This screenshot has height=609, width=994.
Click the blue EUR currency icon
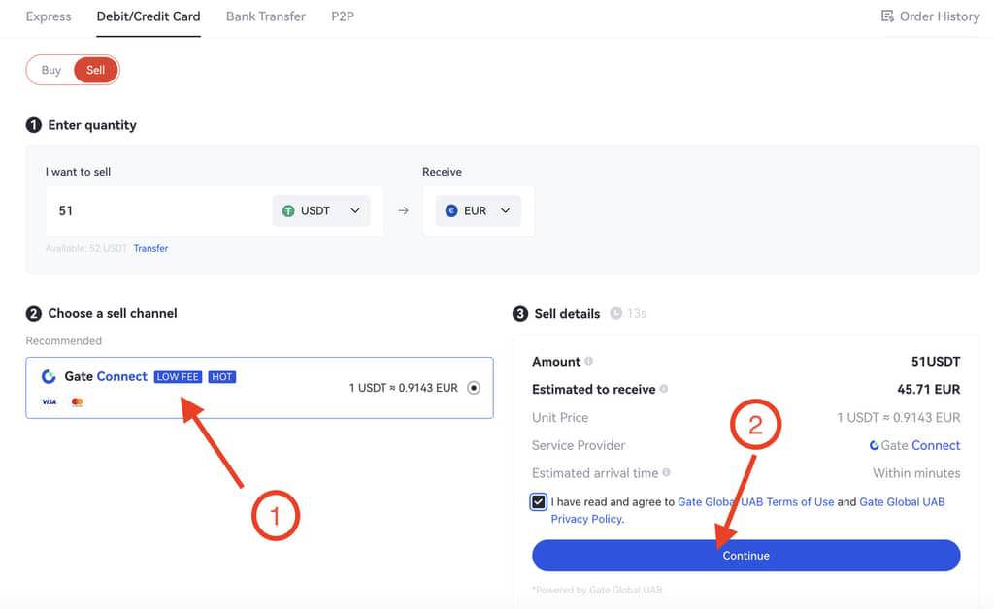[451, 210]
